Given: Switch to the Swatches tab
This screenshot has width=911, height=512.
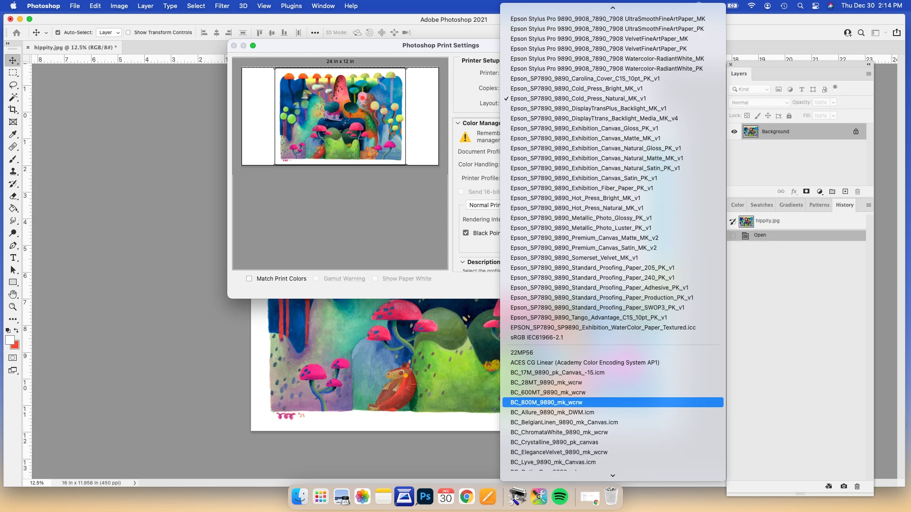Looking at the screenshot, I should pos(762,205).
